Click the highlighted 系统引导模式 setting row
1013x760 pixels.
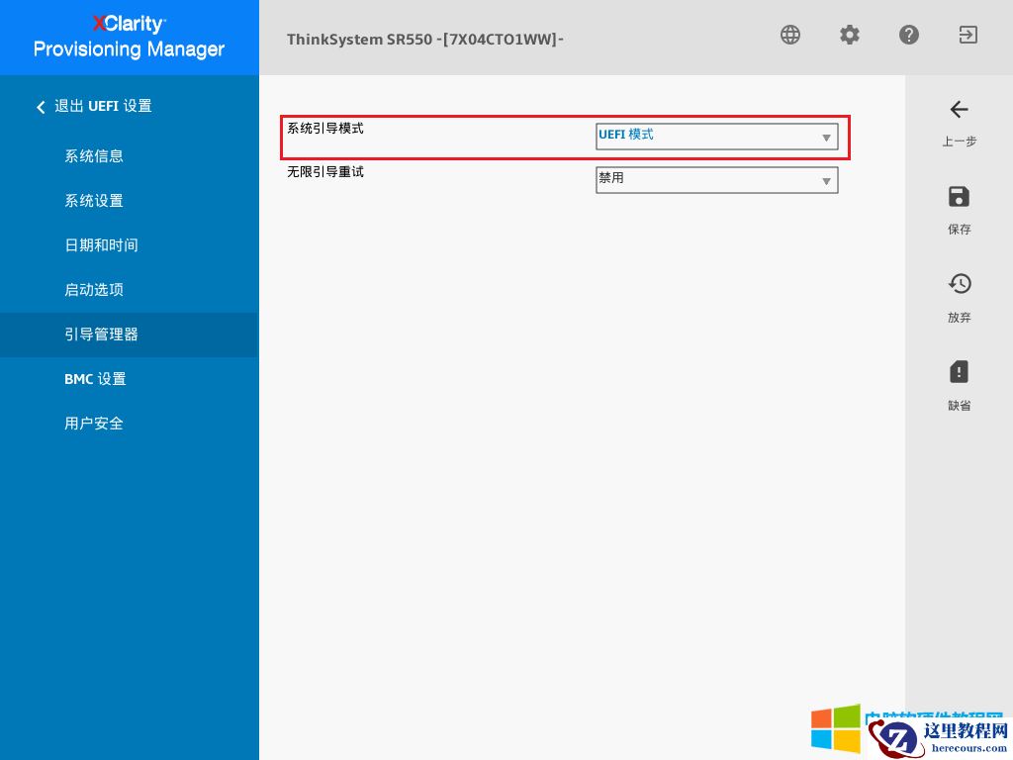[445, 137]
